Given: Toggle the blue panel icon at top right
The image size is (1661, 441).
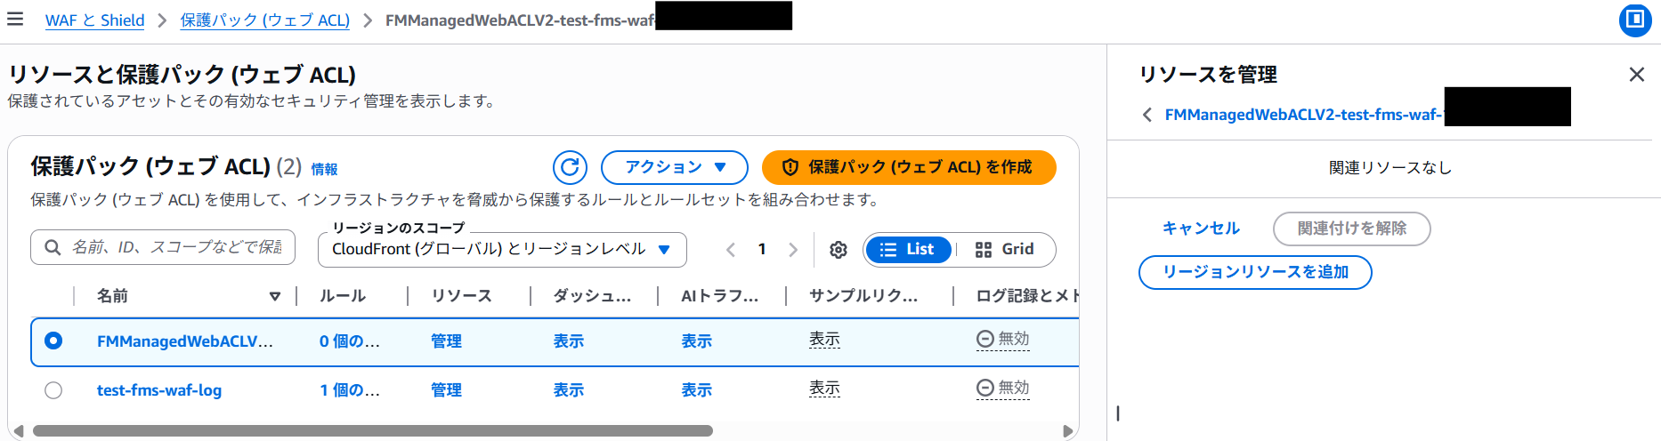Looking at the screenshot, I should (x=1634, y=20).
